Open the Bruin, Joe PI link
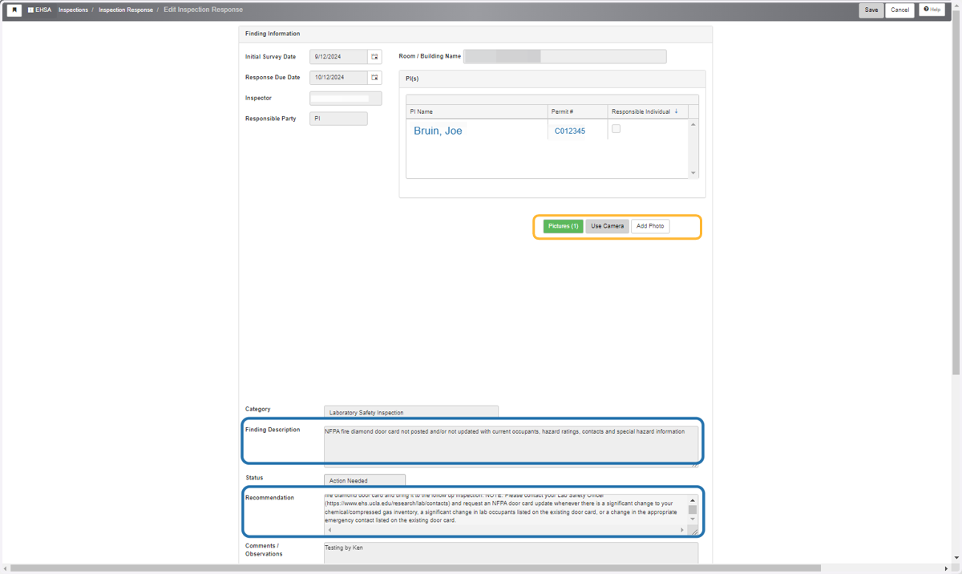962x574 pixels. [x=438, y=131]
